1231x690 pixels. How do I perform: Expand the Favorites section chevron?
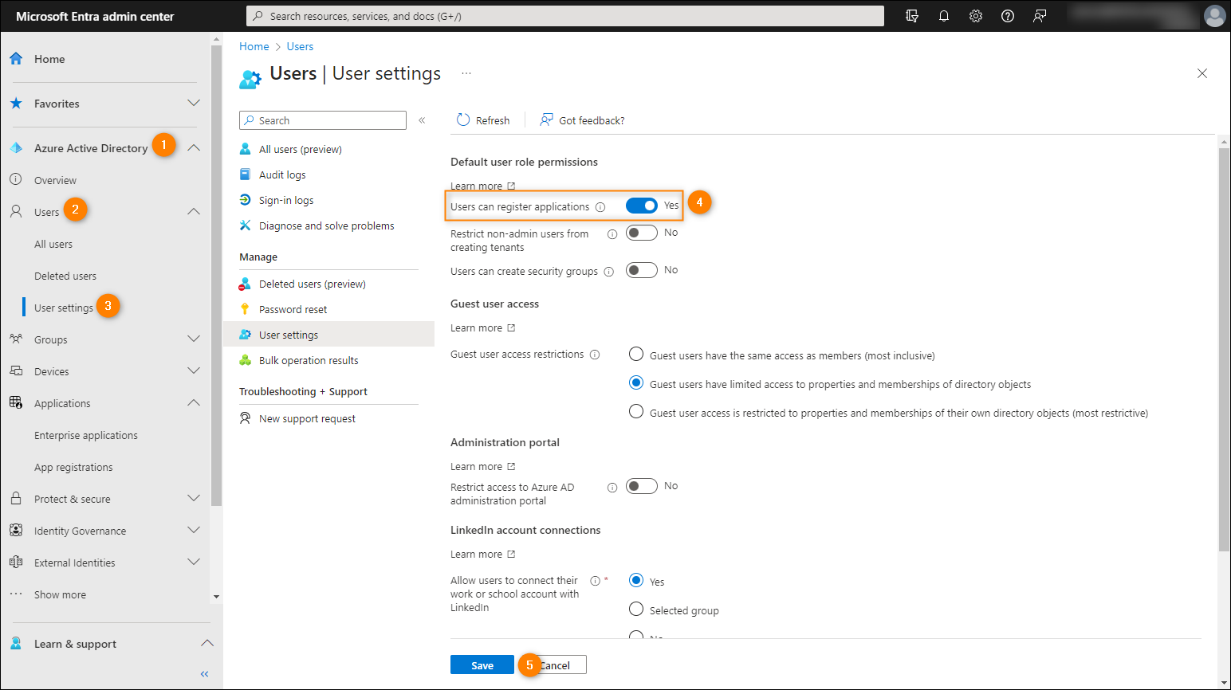(x=194, y=103)
